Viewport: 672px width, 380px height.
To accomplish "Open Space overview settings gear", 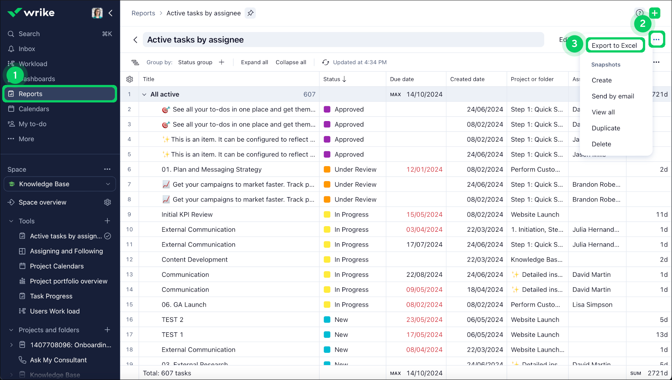I will 107,202.
